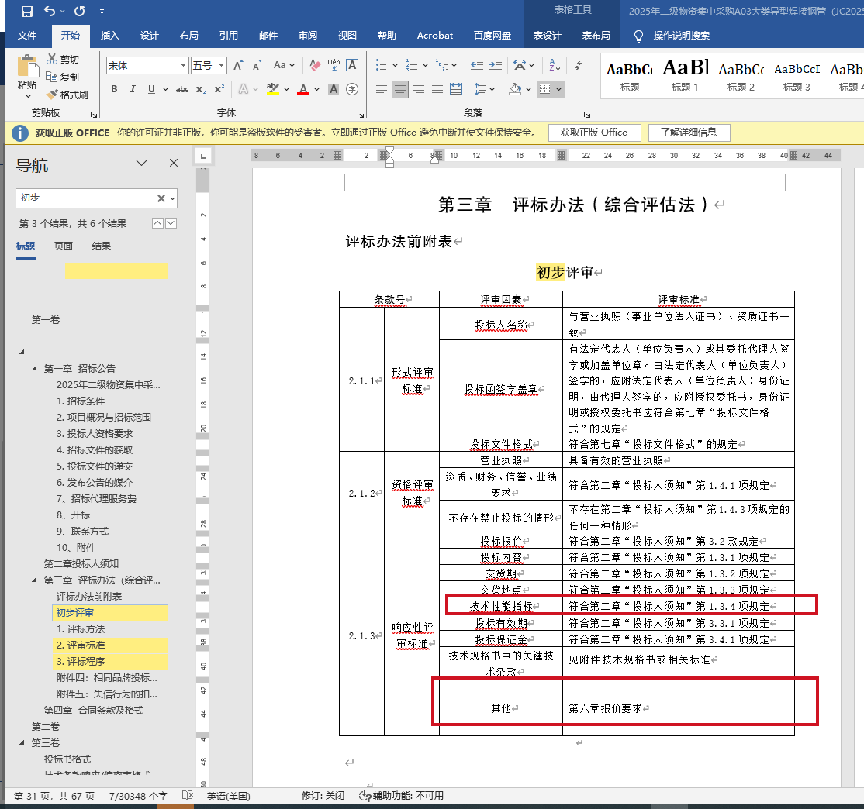Copy selection with 复制
This screenshot has width=864, height=809.
coord(63,77)
